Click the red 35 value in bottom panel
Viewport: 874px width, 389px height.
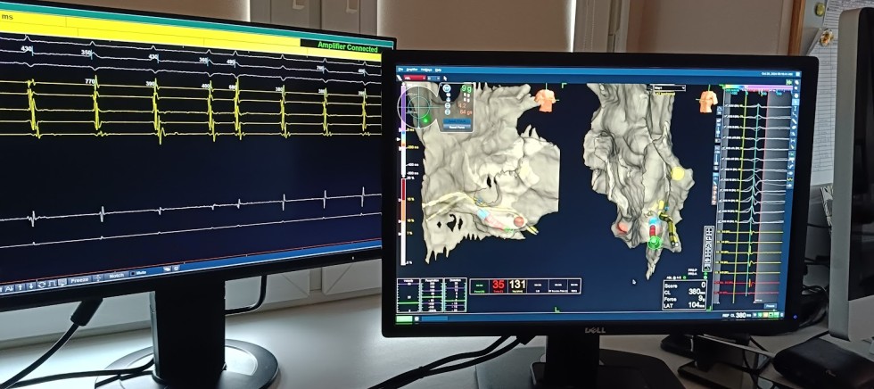coord(499,285)
